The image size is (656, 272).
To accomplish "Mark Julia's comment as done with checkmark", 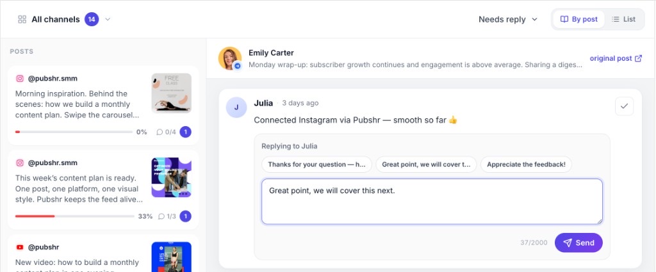I will point(624,106).
